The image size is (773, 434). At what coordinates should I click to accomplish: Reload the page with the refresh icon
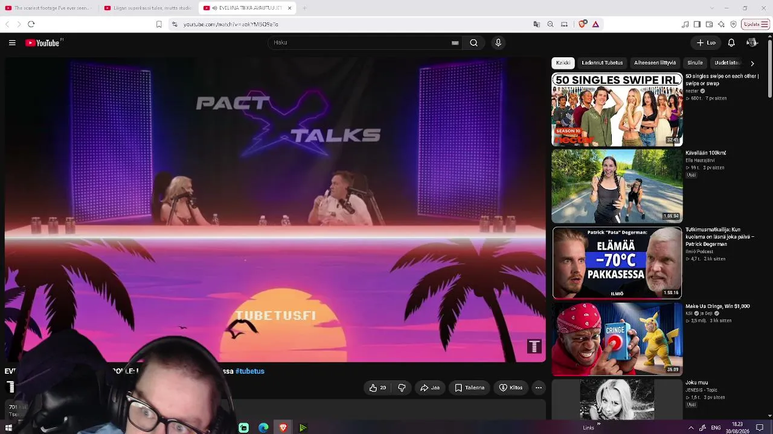point(31,24)
